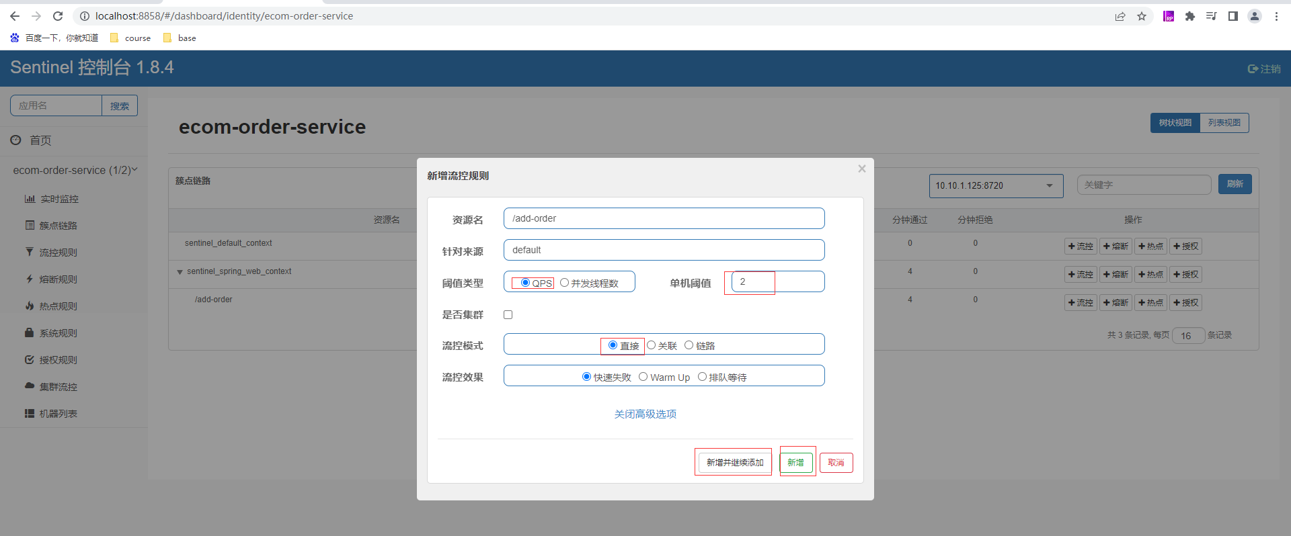This screenshot has height=536, width=1291.
Task: Tick the 是否集群 checkbox
Action: [x=508, y=314]
